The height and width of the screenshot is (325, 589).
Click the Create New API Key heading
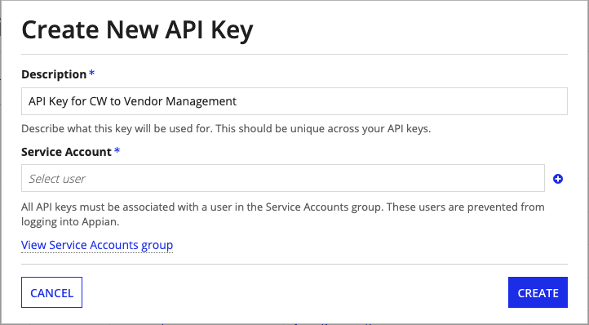pos(137,30)
